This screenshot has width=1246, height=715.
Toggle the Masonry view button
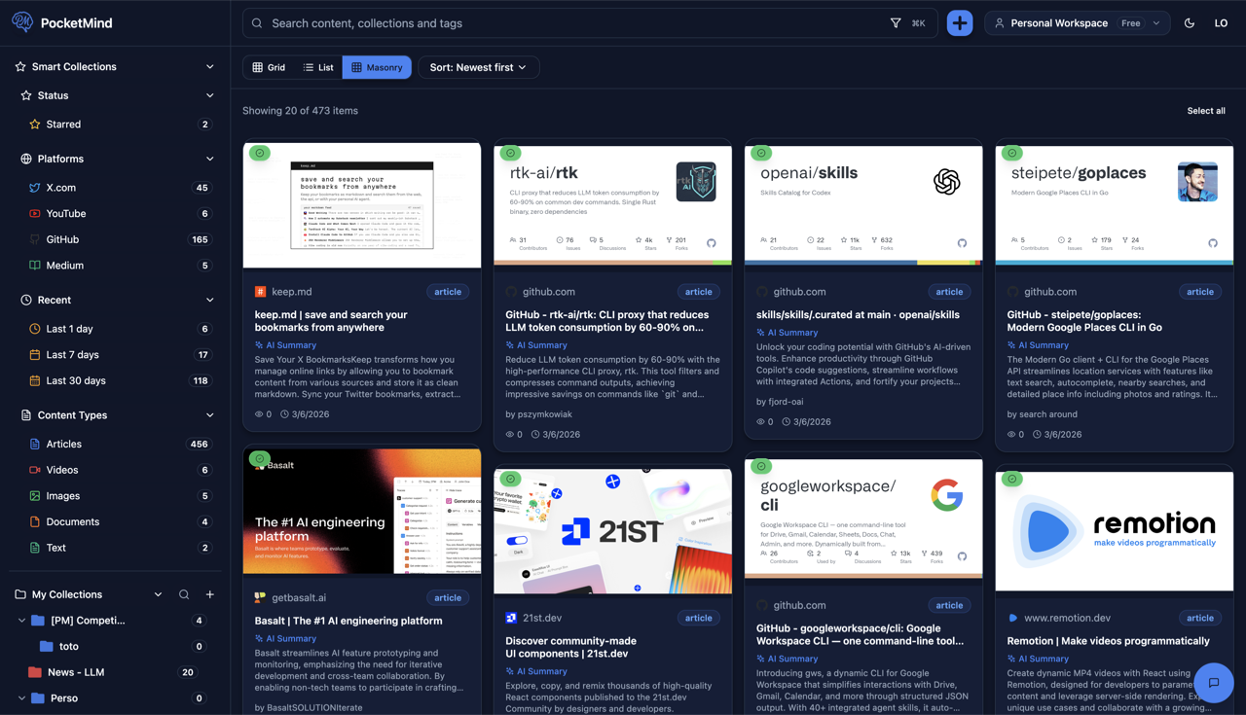(x=376, y=67)
